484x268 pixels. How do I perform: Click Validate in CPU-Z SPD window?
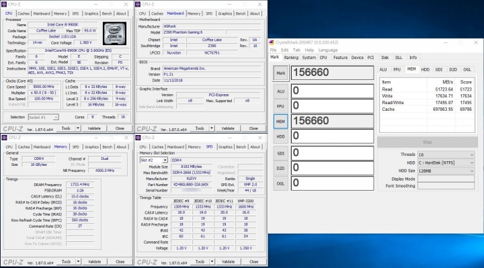pos(228,262)
